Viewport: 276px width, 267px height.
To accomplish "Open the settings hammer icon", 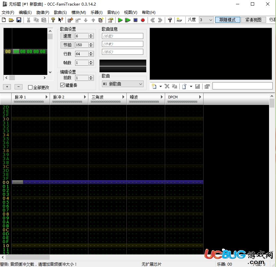I will pyautogui.click(x=170, y=20).
